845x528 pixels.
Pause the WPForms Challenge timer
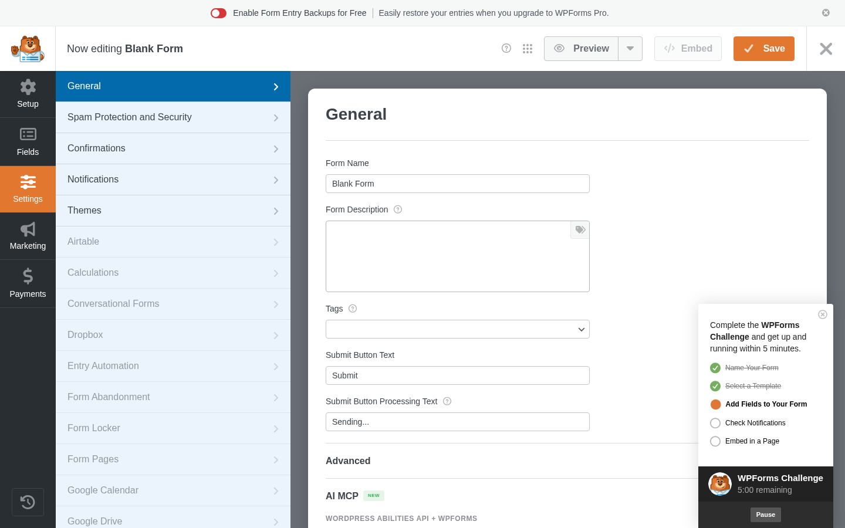coord(766,515)
